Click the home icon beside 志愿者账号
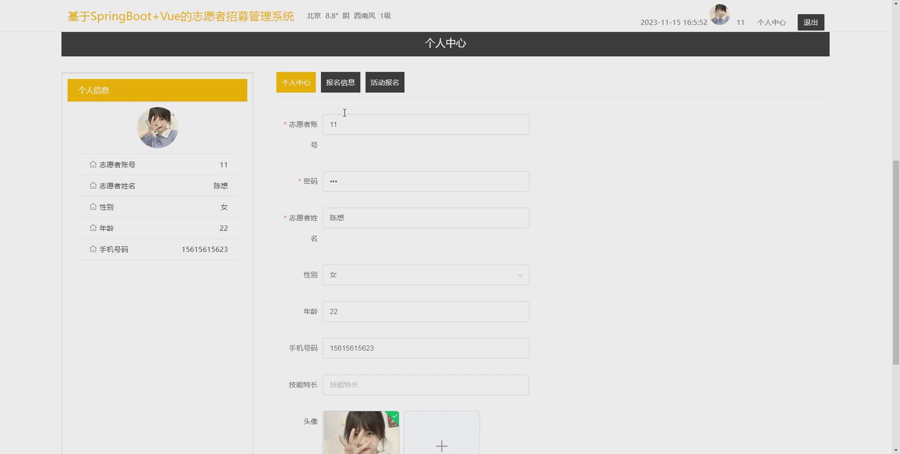The height and width of the screenshot is (454, 900). [x=93, y=164]
